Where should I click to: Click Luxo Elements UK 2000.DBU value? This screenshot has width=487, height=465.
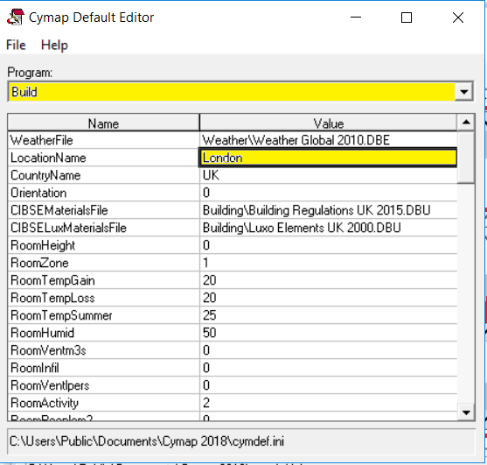(x=328, y=228)
